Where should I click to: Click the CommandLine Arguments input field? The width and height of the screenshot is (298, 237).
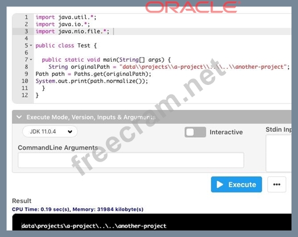tap(131, 160)
